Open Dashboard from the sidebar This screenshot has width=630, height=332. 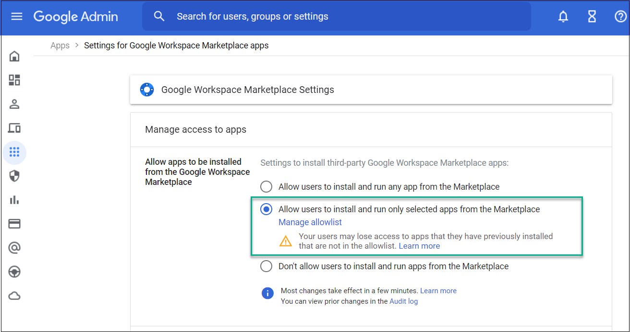coord(14,80)
